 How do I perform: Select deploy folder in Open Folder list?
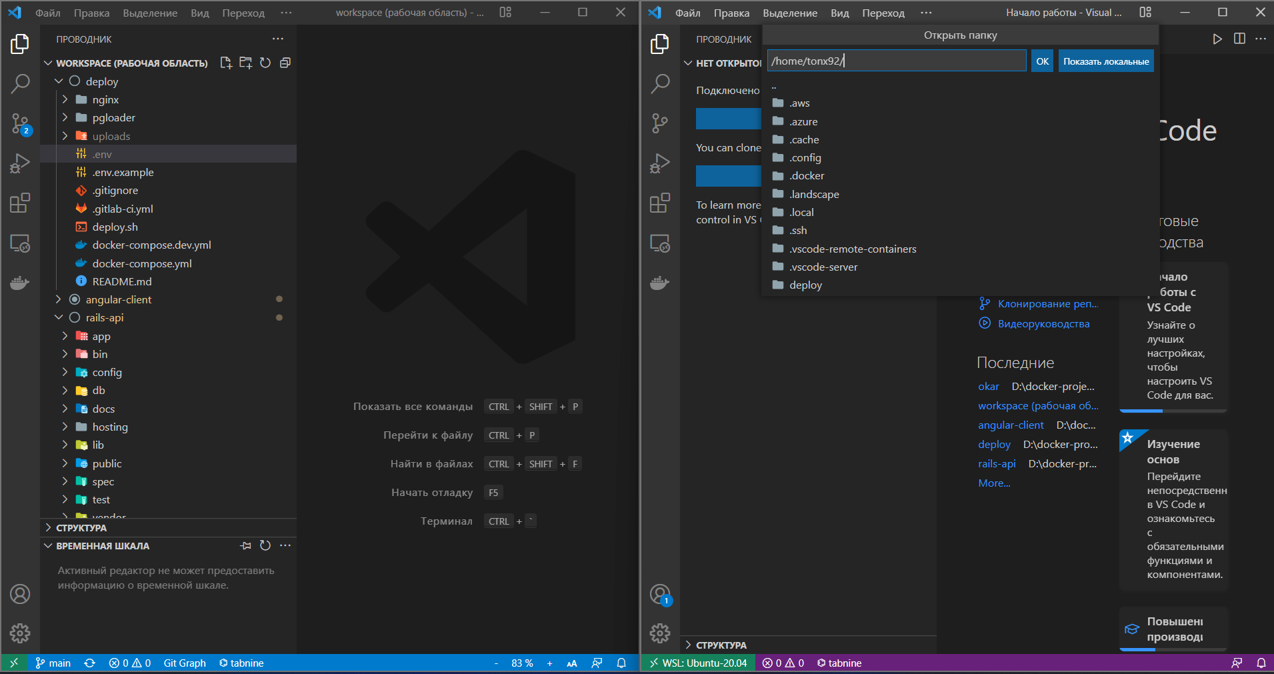click(x=960, y=285)
